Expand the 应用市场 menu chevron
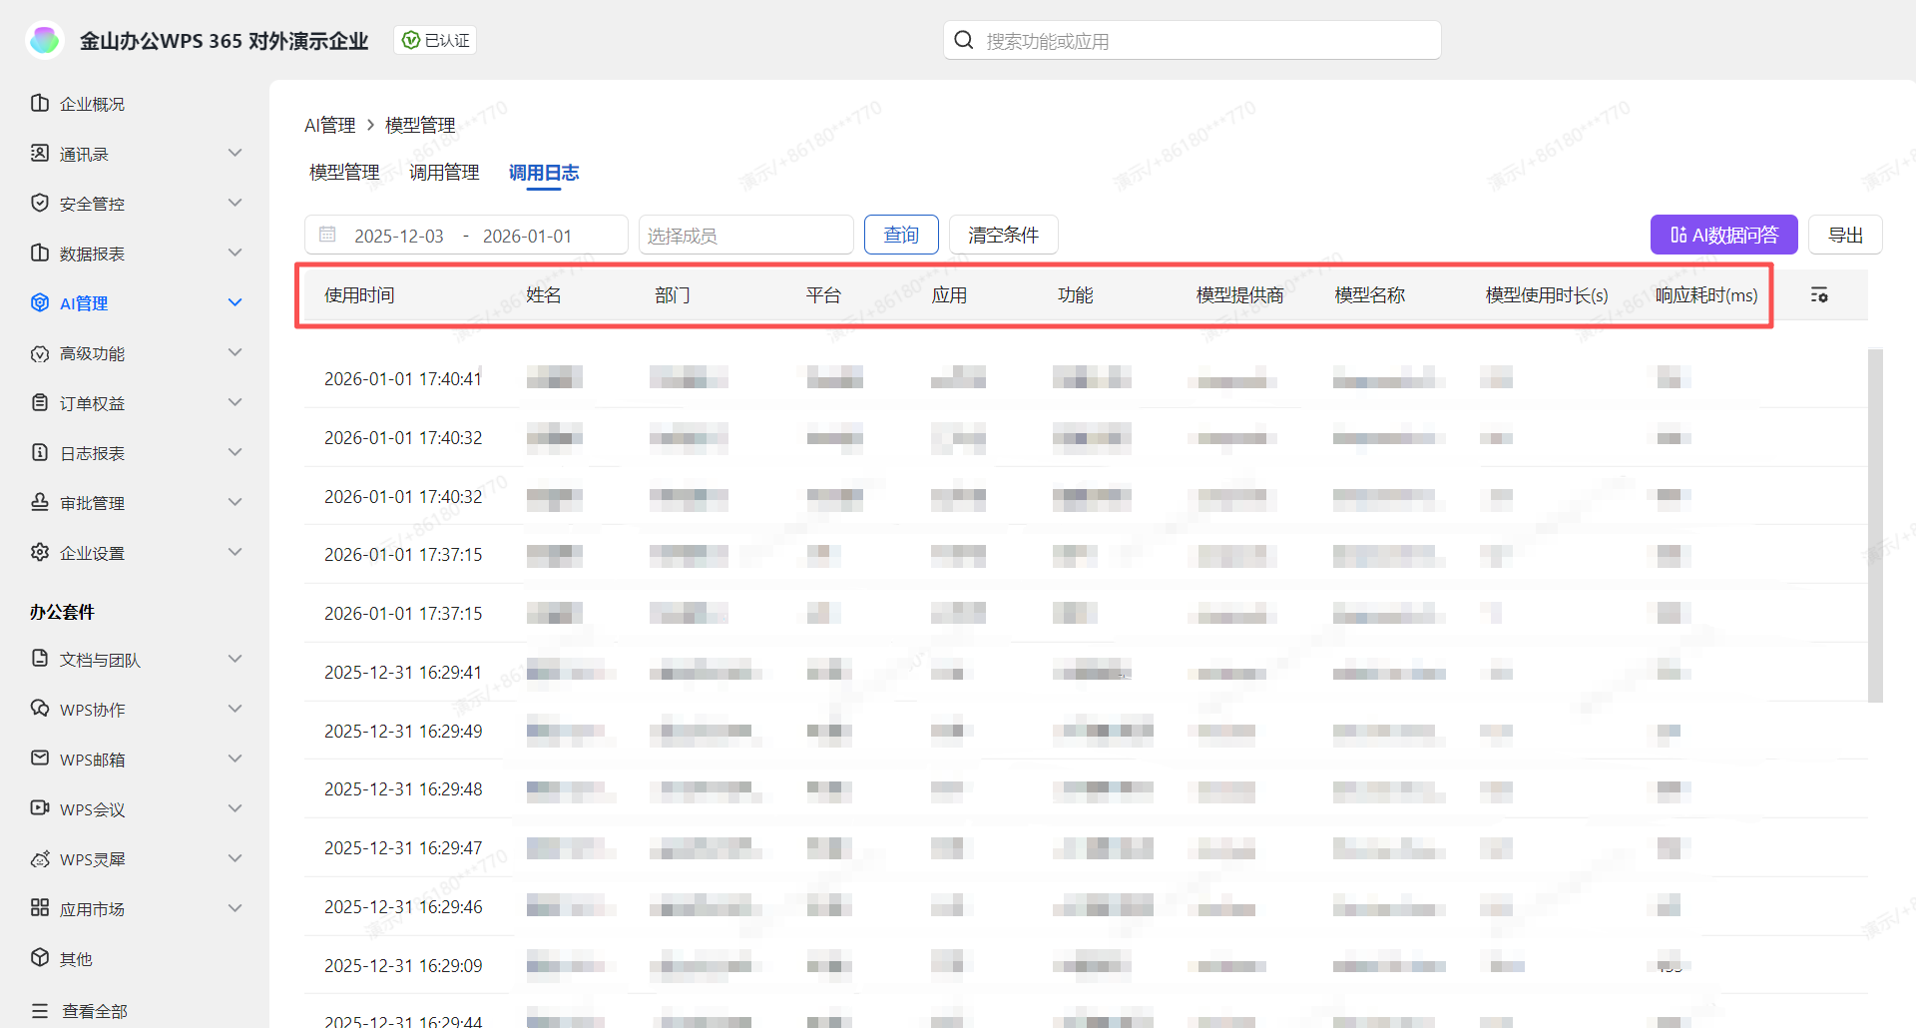 click(236, 908)
